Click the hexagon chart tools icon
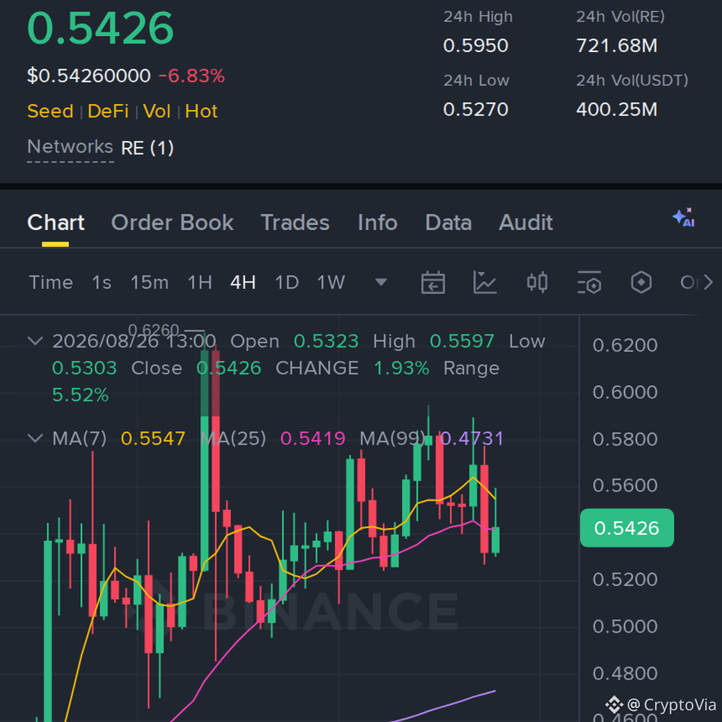Viewport: 722px width, 722px height. pyautogui.click(x=641, y=282)
